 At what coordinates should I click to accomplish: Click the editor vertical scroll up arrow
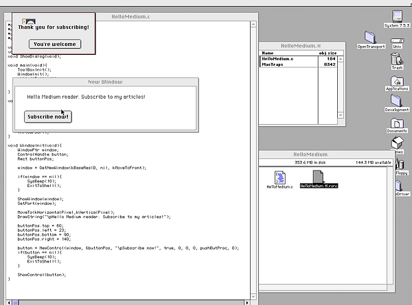pos(253,24)
